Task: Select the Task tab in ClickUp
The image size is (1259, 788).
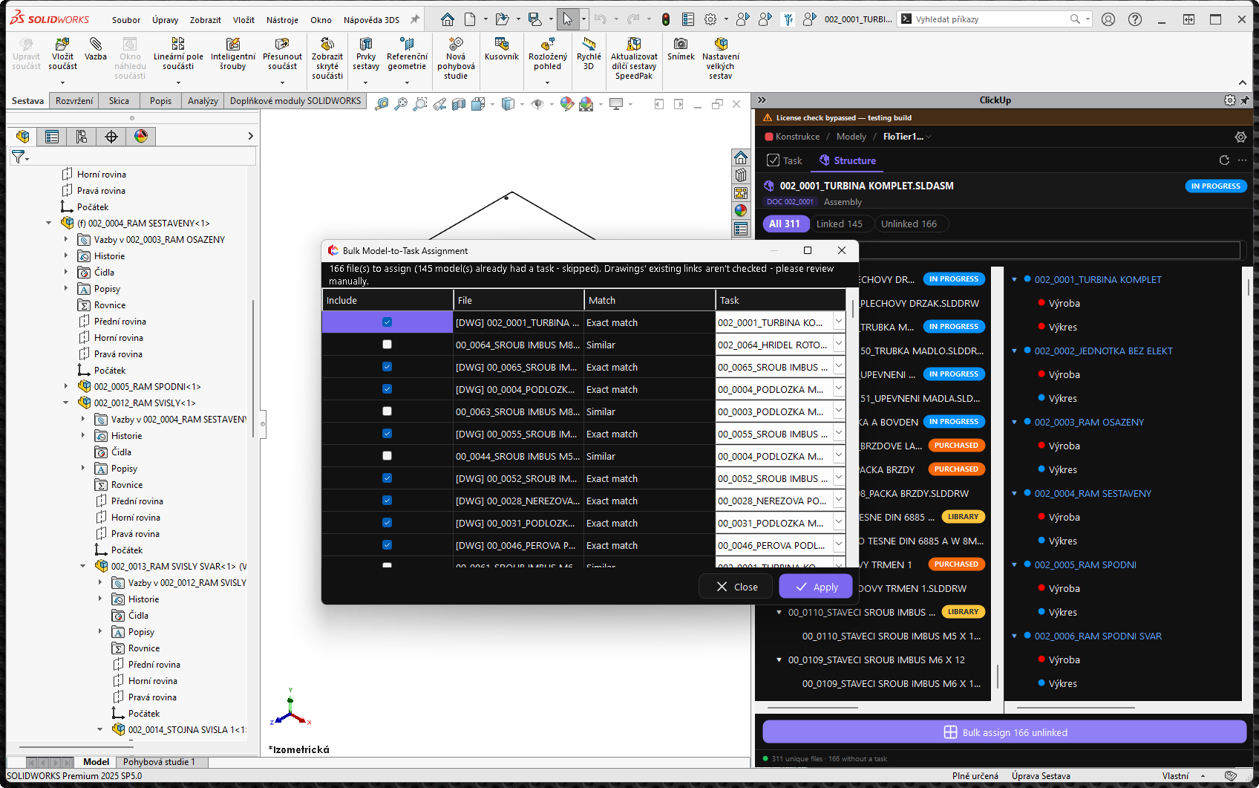Action: [x=785, y=160]
